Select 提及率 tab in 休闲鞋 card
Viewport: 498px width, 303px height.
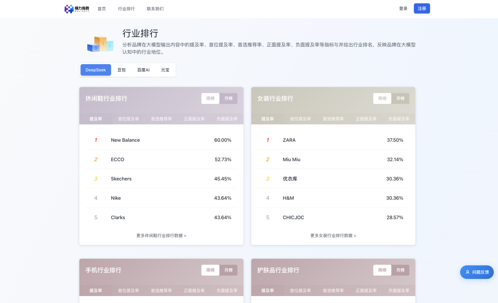coord(95,119)
